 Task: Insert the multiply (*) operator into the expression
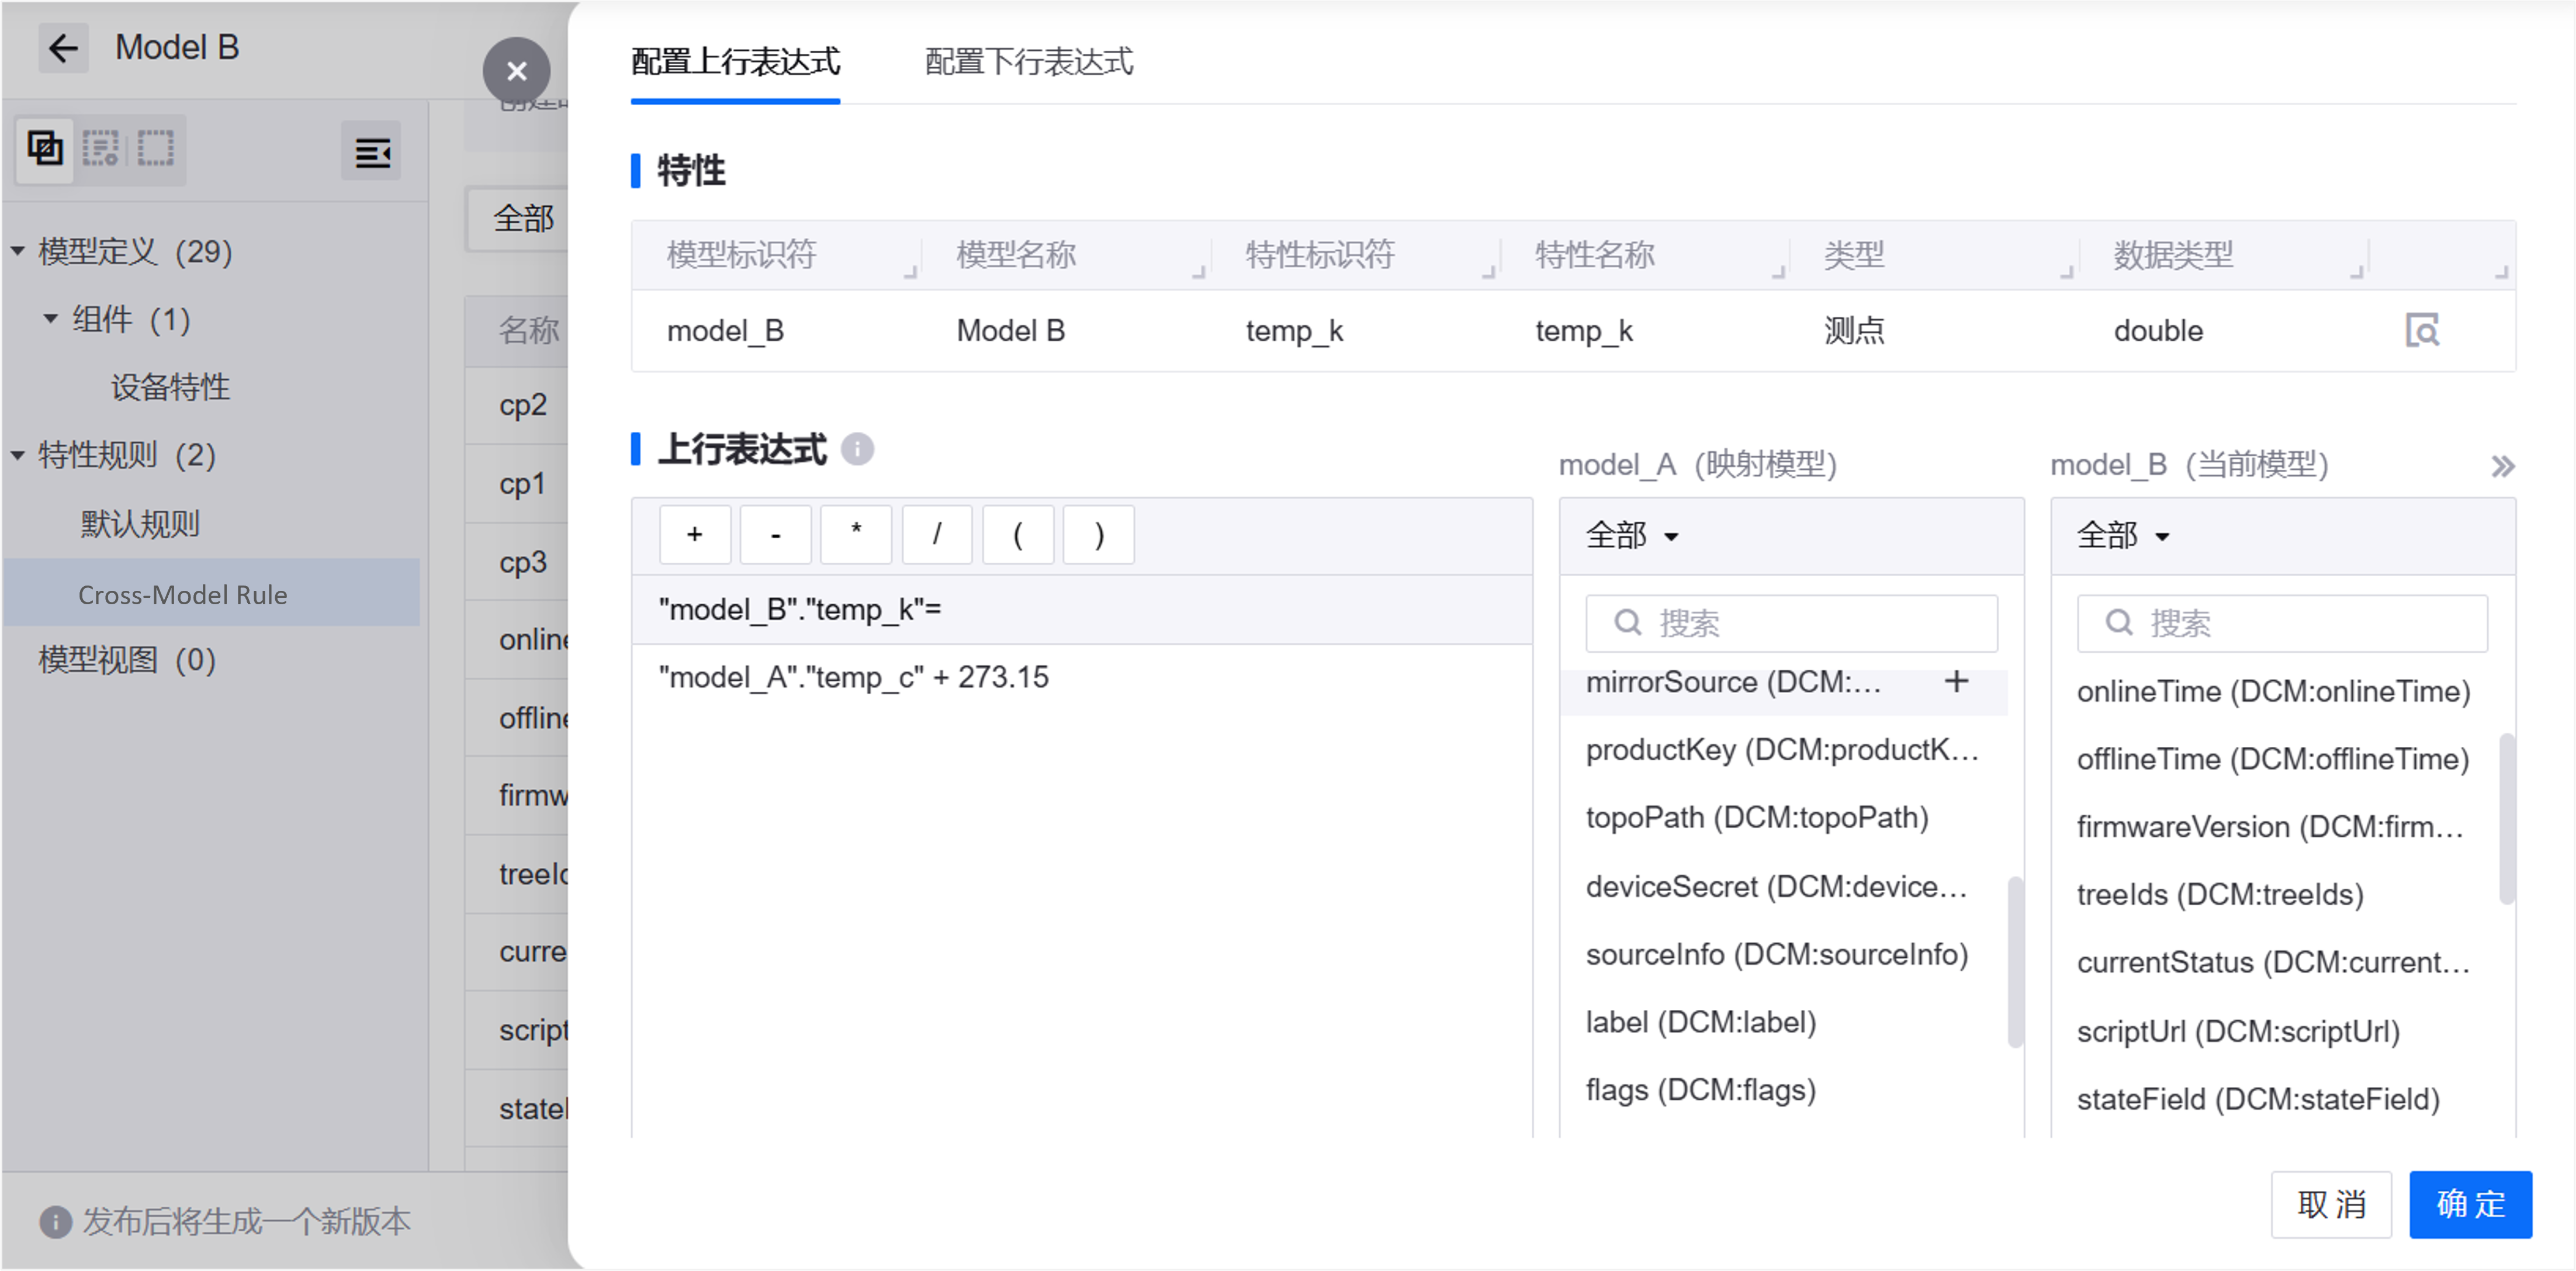point(856,534)
